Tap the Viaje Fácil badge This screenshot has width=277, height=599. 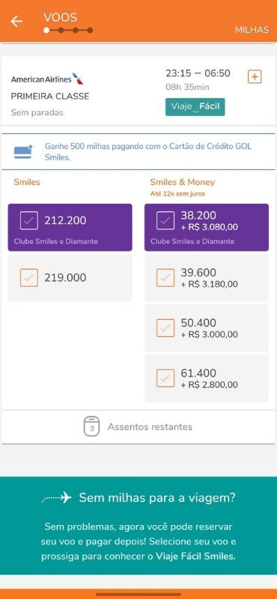(195, 106)
